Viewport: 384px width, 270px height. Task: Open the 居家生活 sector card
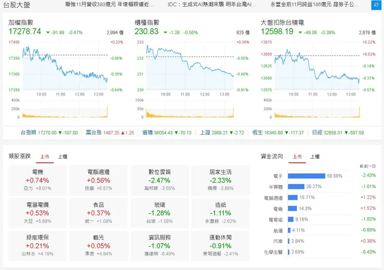pos(221,180)
